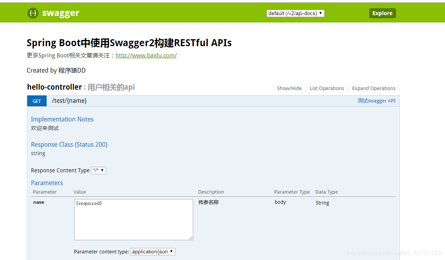Click the hello-controller section heading
The width and height of the screenshot is (445, 260).
click(x=54, y=87)
